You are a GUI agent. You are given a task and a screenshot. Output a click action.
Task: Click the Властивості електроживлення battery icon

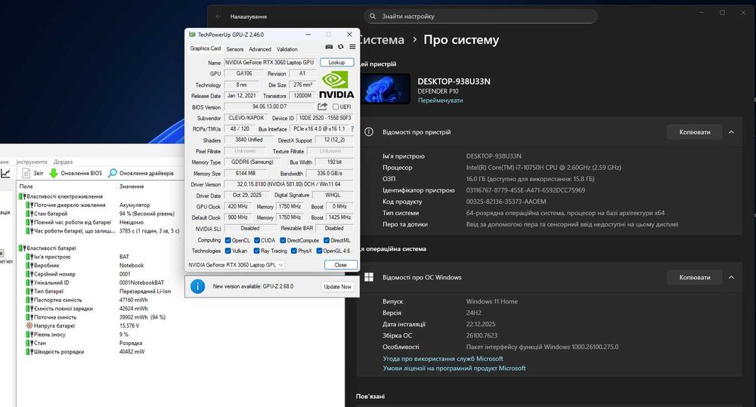coord(22,196)
